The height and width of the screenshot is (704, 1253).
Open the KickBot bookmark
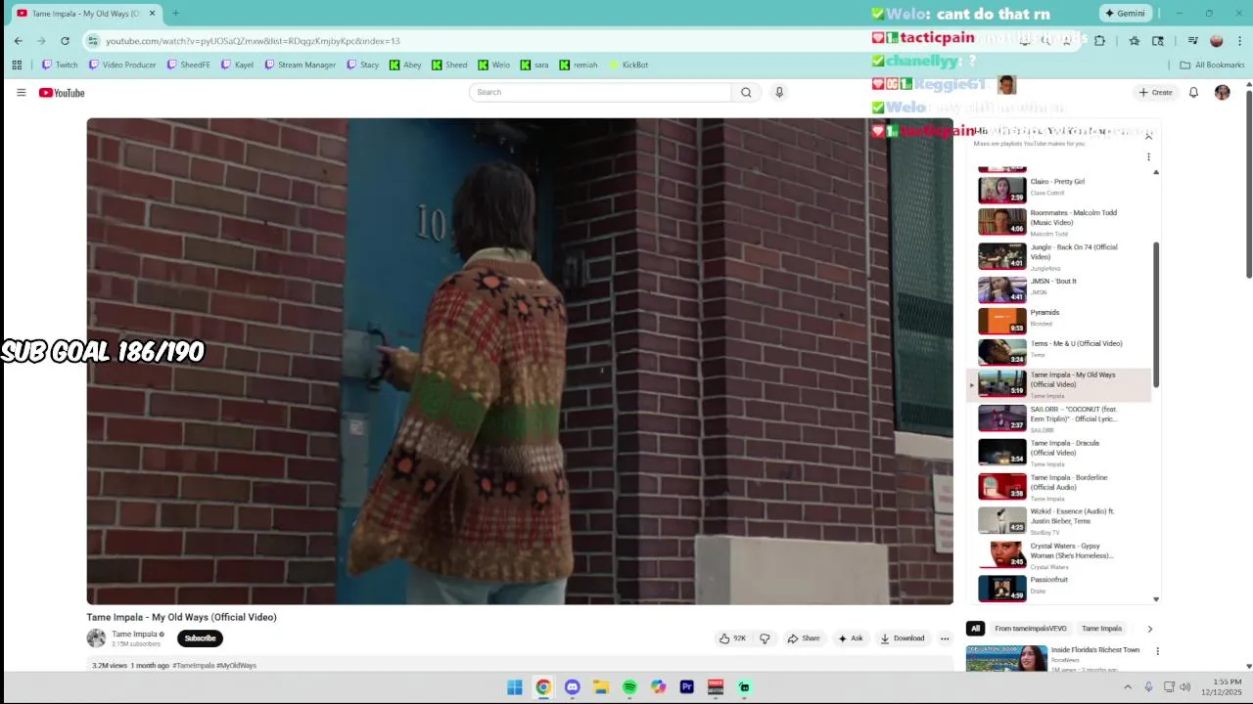(x=628, y=66)
